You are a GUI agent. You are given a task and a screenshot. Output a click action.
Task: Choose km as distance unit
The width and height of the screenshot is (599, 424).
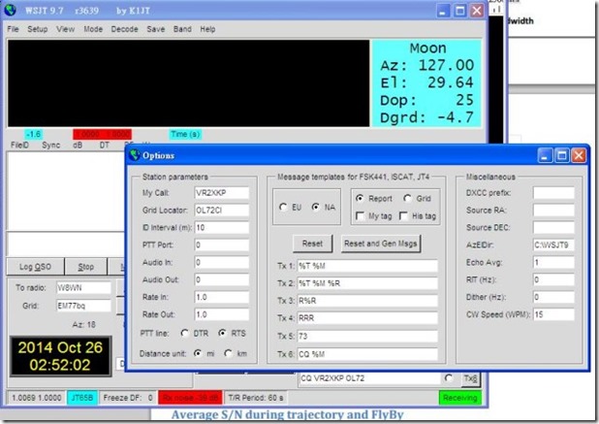tap(229, 353)
